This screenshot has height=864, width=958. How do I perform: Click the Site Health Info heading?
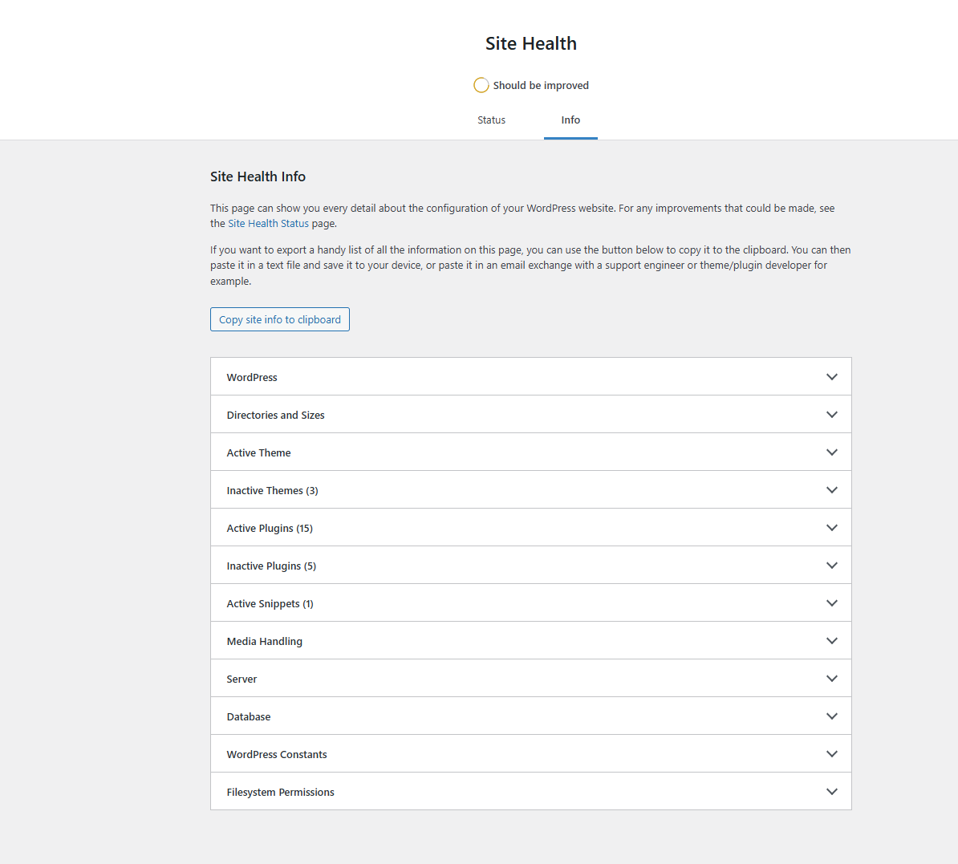click(x=258, y=176)
